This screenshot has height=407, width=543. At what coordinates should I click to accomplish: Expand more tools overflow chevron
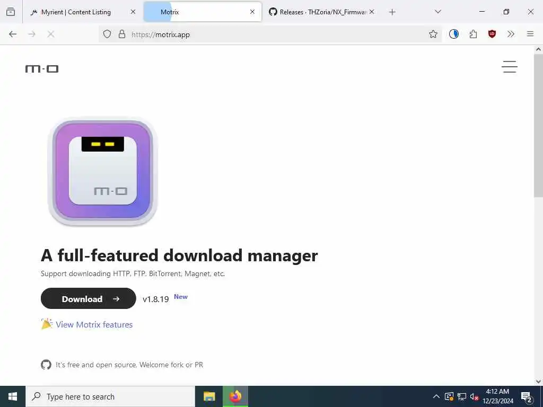(511, 34)
